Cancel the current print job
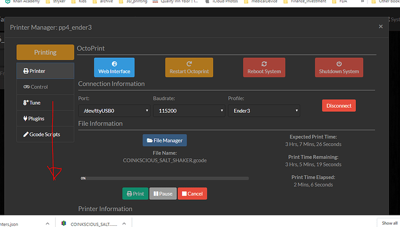 pyautogui.click(x=192, y=193)
